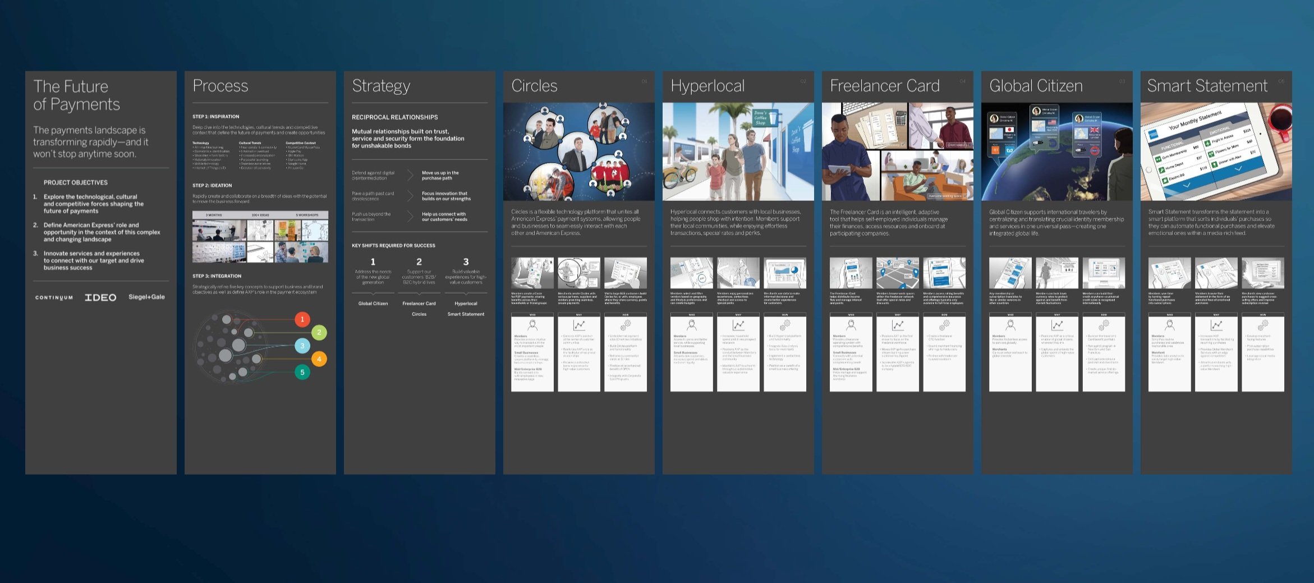Open the Smart Statement tablet illustration
The height and width of the screenshot is (583, 1314).
[x=1216, y=152]
